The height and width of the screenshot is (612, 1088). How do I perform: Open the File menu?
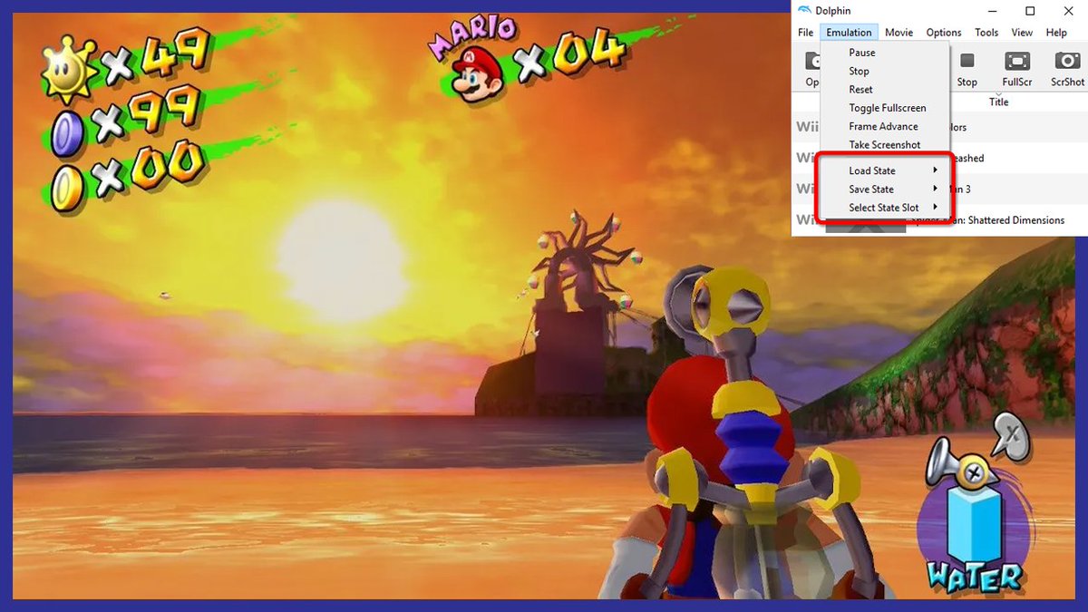pos(805,33)
